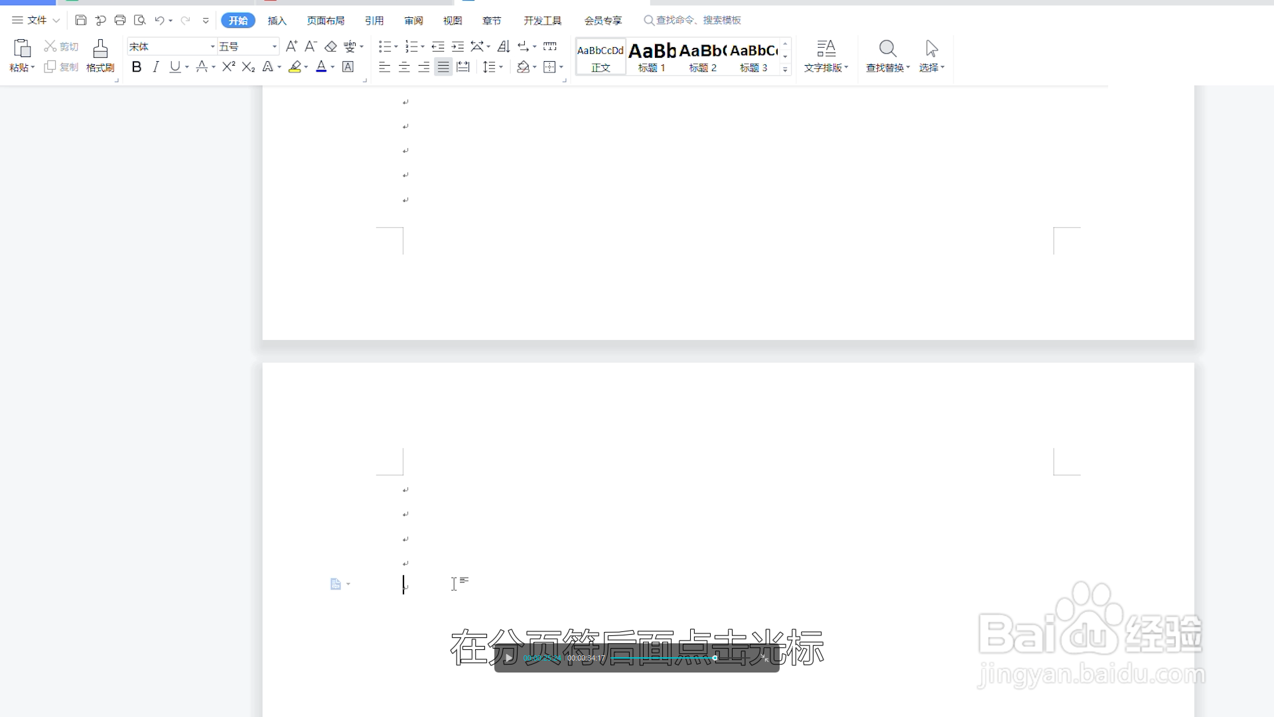
Task: Open the 页面布局 tab
Action: pos(325,21)
